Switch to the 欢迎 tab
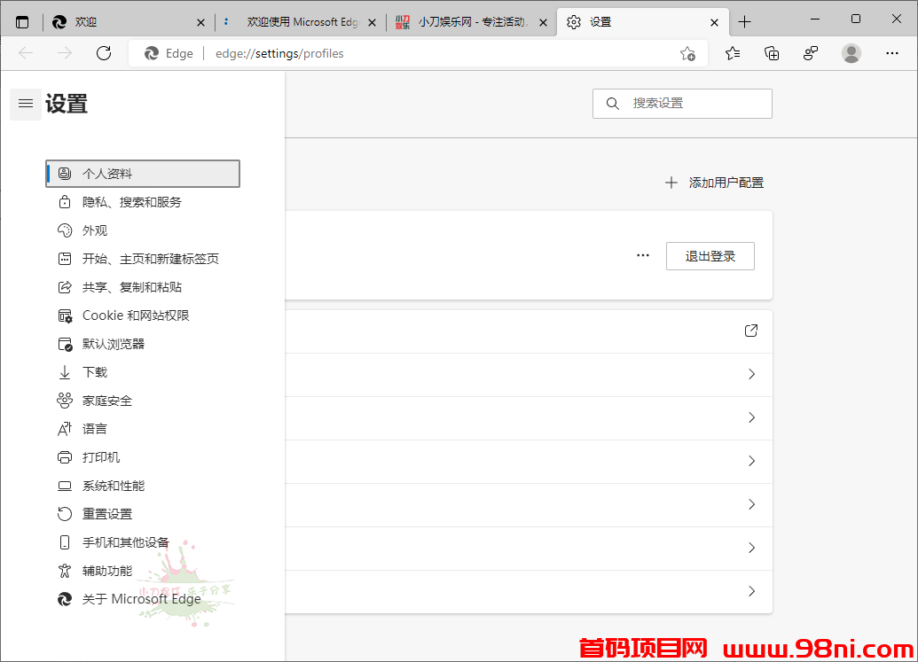This screenshot has height=662, width=918. 129,22
